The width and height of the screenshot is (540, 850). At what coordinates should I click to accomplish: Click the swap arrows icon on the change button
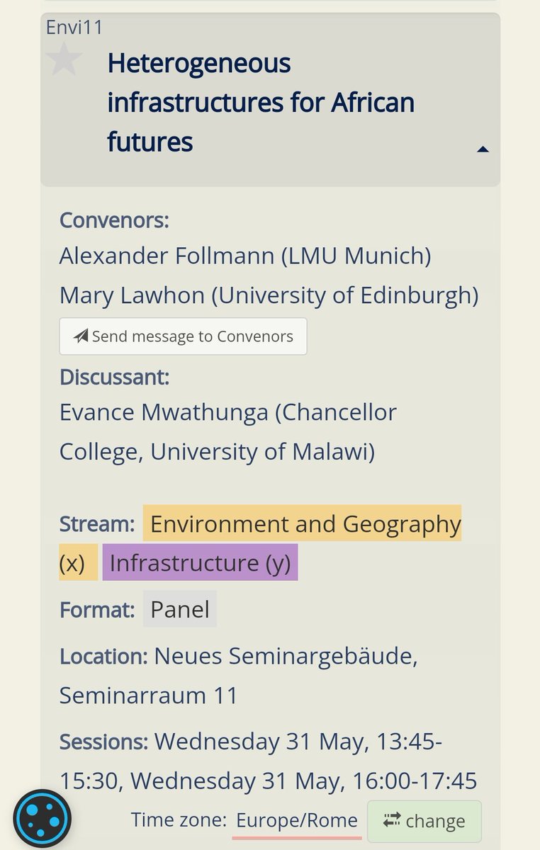point(392,820)
